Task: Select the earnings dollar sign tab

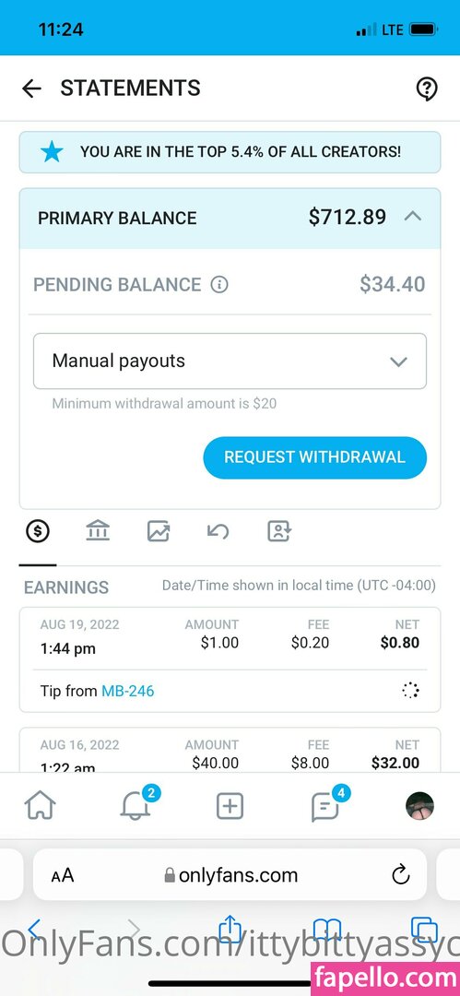Action: 38,531
